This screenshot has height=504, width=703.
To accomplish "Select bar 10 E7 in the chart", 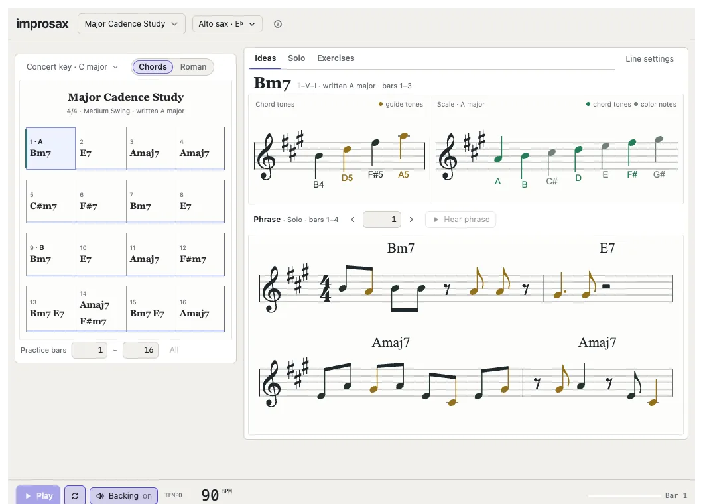I will click(101, 254).
